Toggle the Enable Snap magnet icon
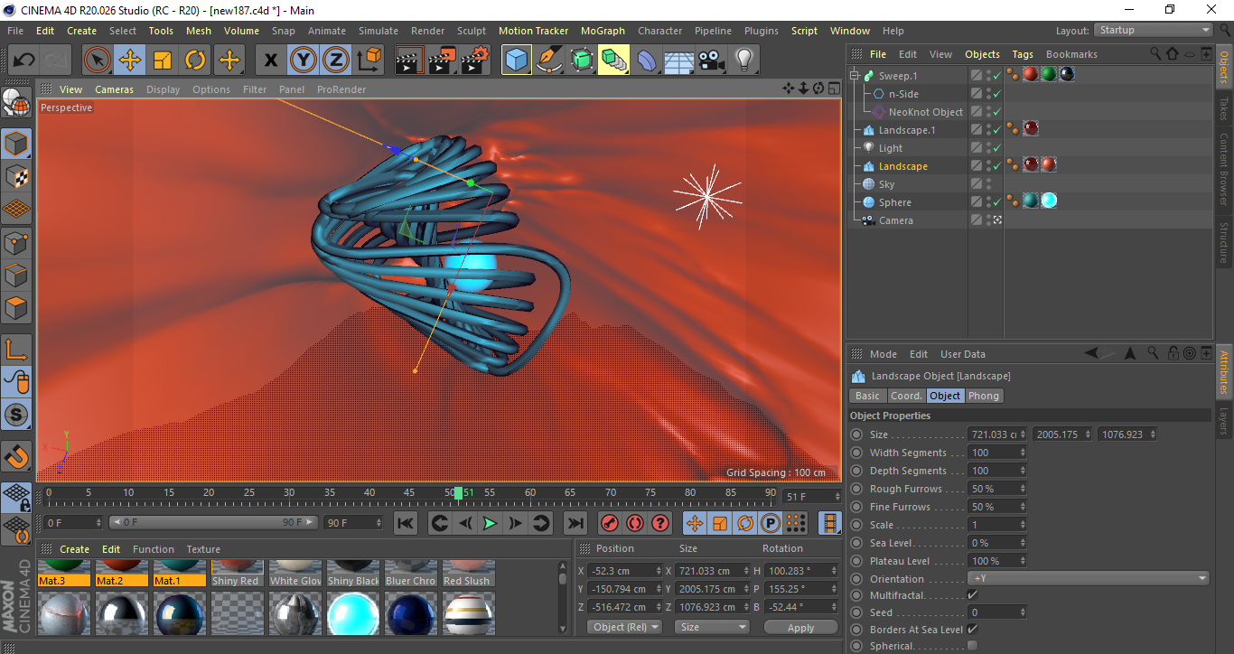Screen dimensions: 1234x654 [x=17, y=456]
